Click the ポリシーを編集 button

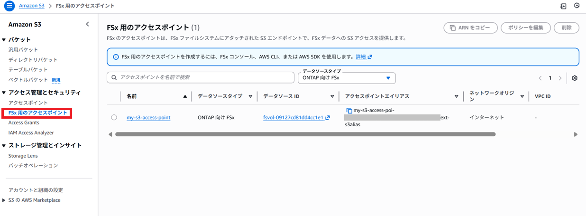coord(525,28)
